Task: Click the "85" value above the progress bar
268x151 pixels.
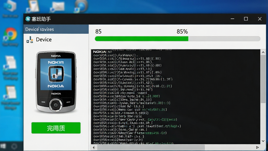Action: coord(98,31)
